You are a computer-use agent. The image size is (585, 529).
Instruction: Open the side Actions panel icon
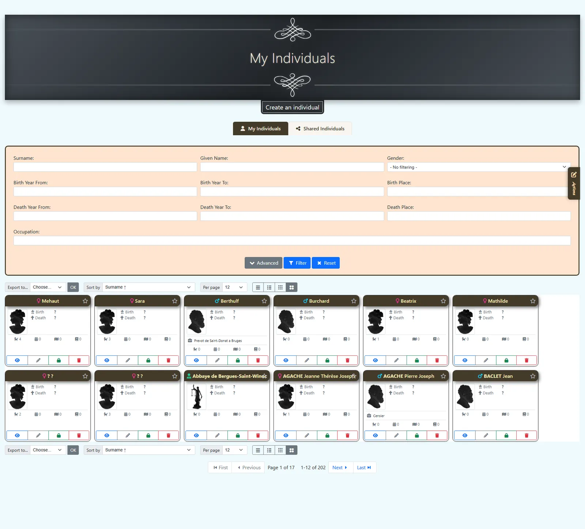click(574, 184)
